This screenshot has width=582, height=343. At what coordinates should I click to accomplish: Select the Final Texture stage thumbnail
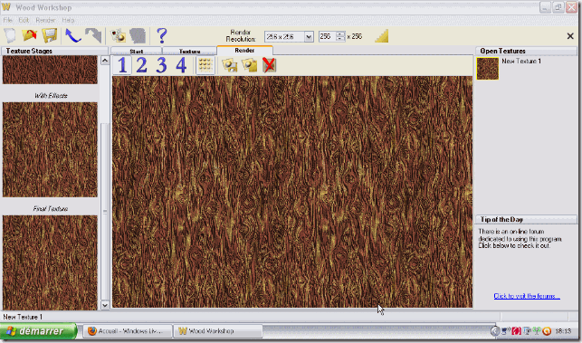(x=50, y=262)
